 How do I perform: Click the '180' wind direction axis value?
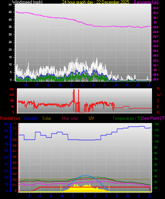[12, 101]
